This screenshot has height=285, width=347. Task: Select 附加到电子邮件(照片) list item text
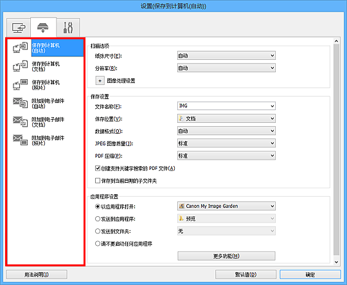tap(48, 140)
